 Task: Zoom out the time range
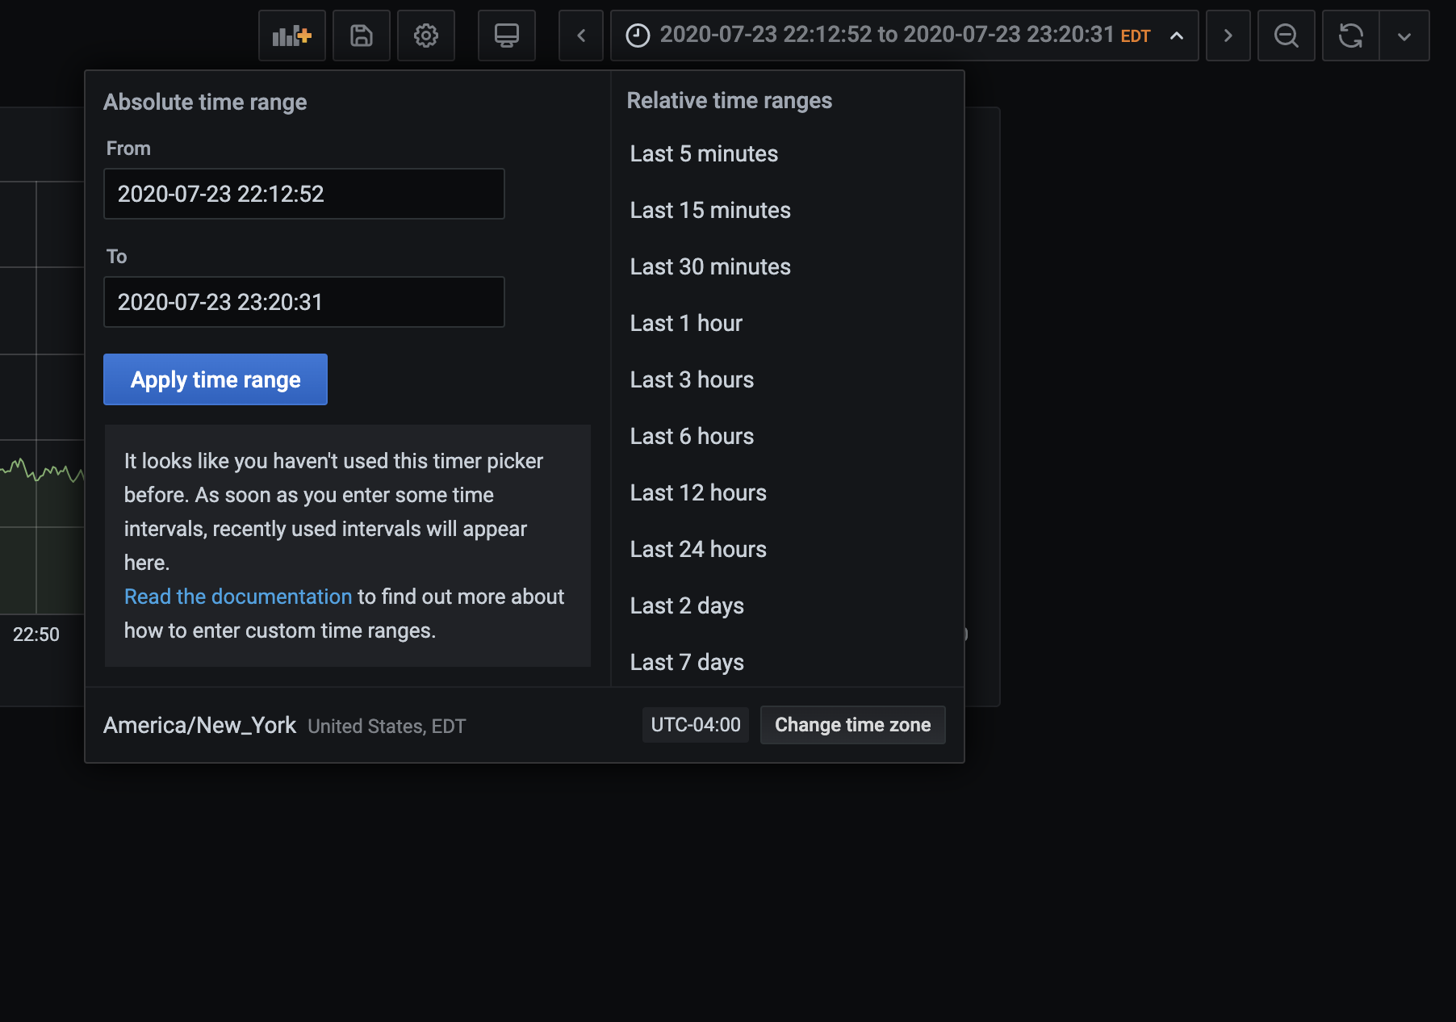coord(1286,36)
